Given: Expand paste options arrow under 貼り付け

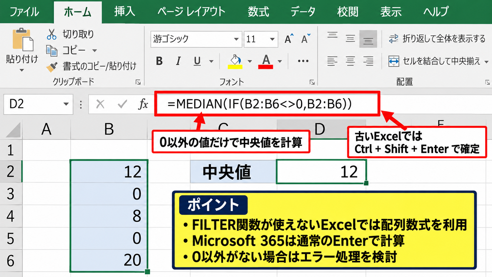Looking at the screenshot, I should point(22,70).
